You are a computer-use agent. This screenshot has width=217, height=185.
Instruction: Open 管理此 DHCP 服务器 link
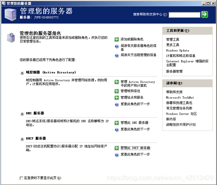(135, 148)
